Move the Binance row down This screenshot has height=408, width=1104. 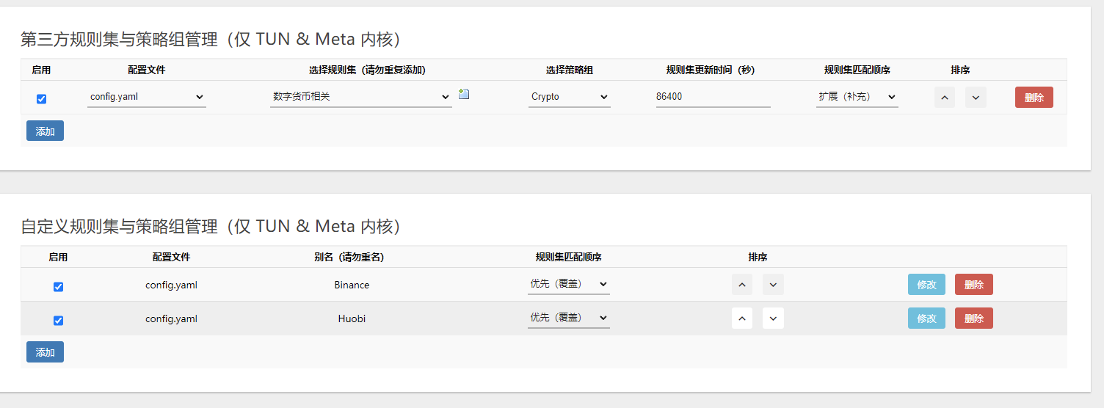point(773,285)
